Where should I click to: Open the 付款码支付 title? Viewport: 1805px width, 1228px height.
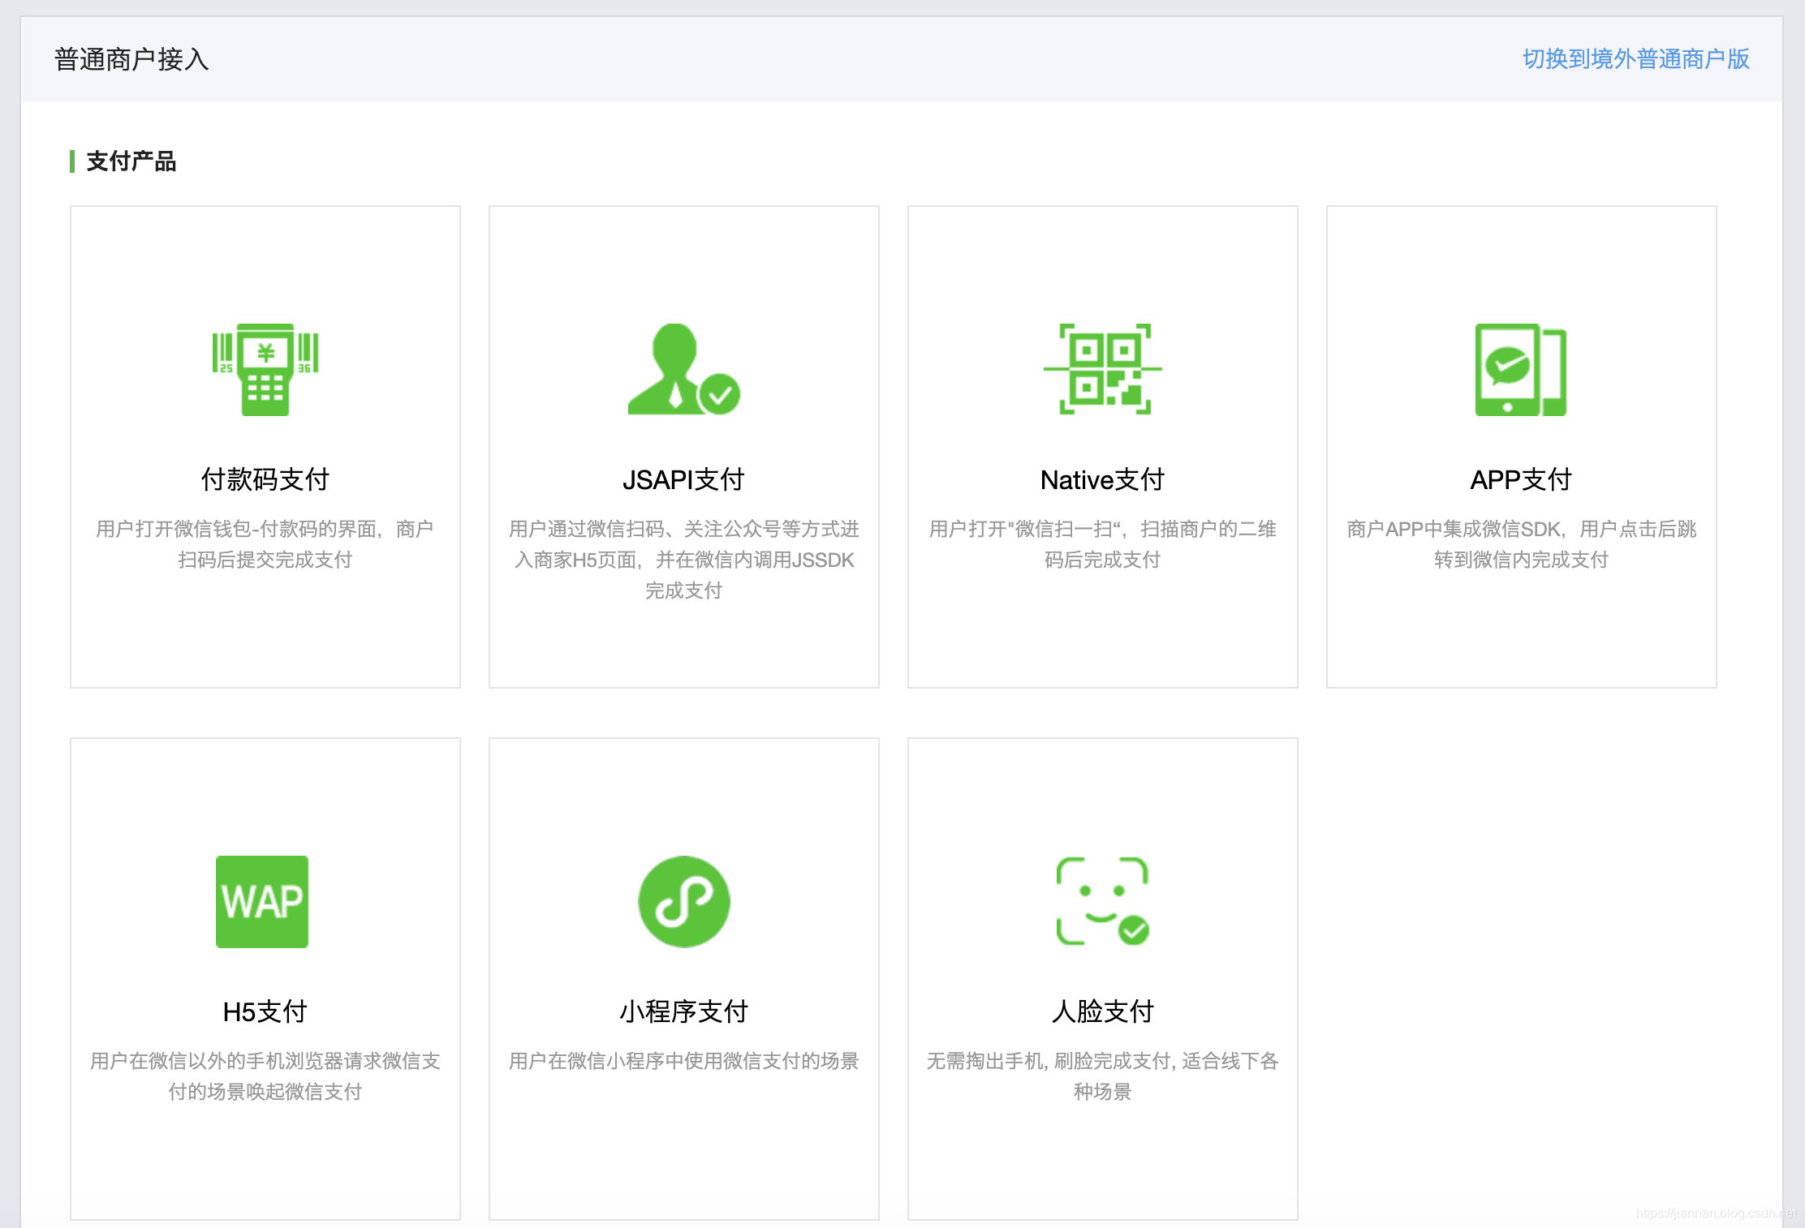coord(265,479)
